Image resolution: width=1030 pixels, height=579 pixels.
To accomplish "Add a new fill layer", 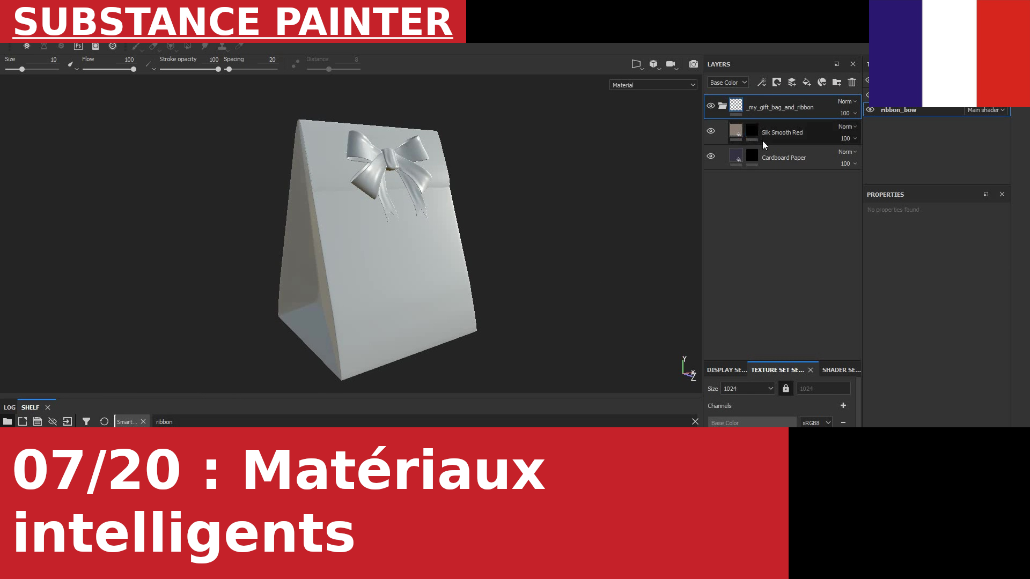I will tap(806, 82).
